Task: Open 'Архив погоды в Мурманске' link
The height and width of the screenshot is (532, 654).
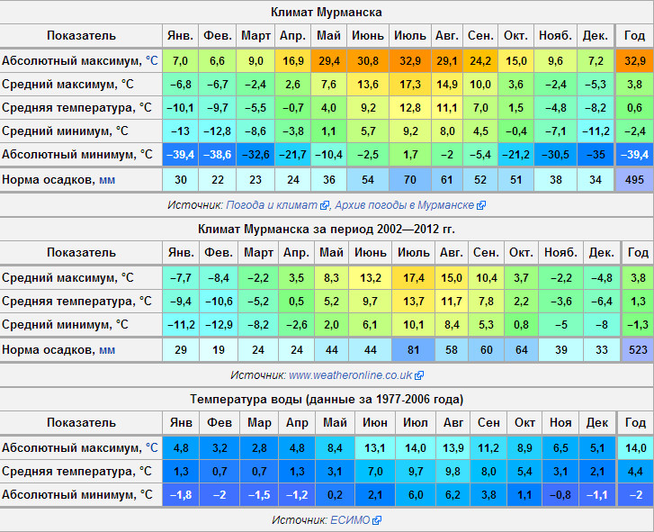Action: 405,205
